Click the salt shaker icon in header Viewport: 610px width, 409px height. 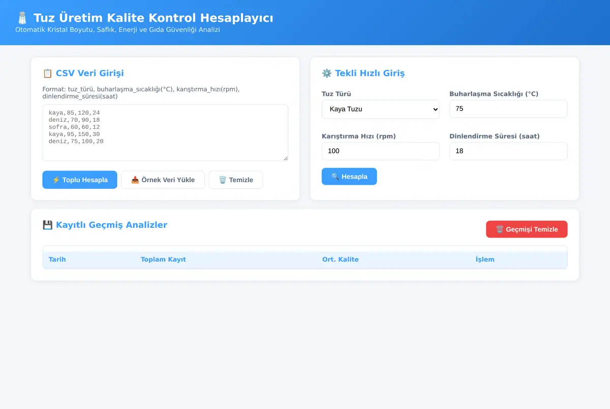(x=22, y=18)
